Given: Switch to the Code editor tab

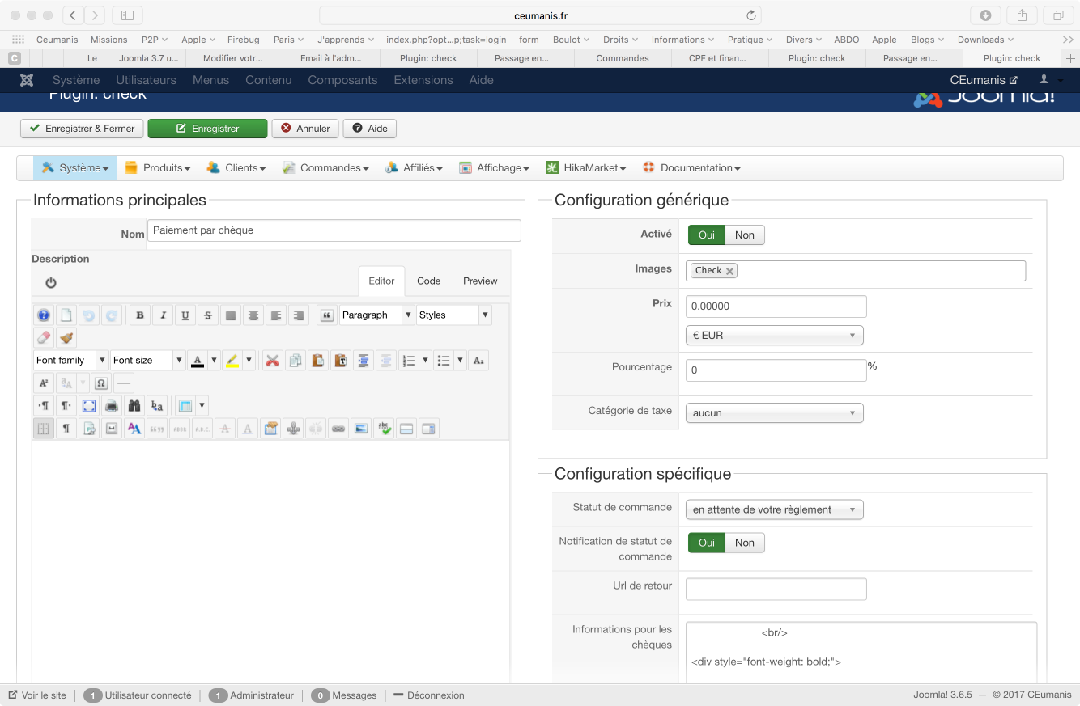Looking at the screenshot, I should pos(428,281).
